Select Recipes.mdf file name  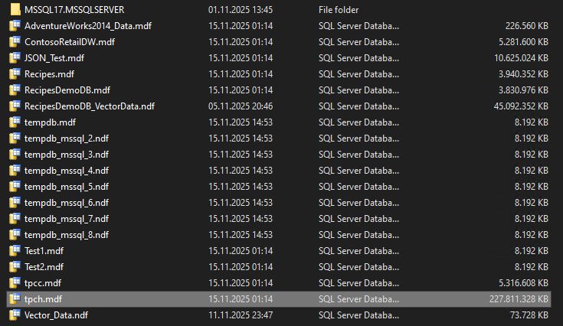coord(49,74)
